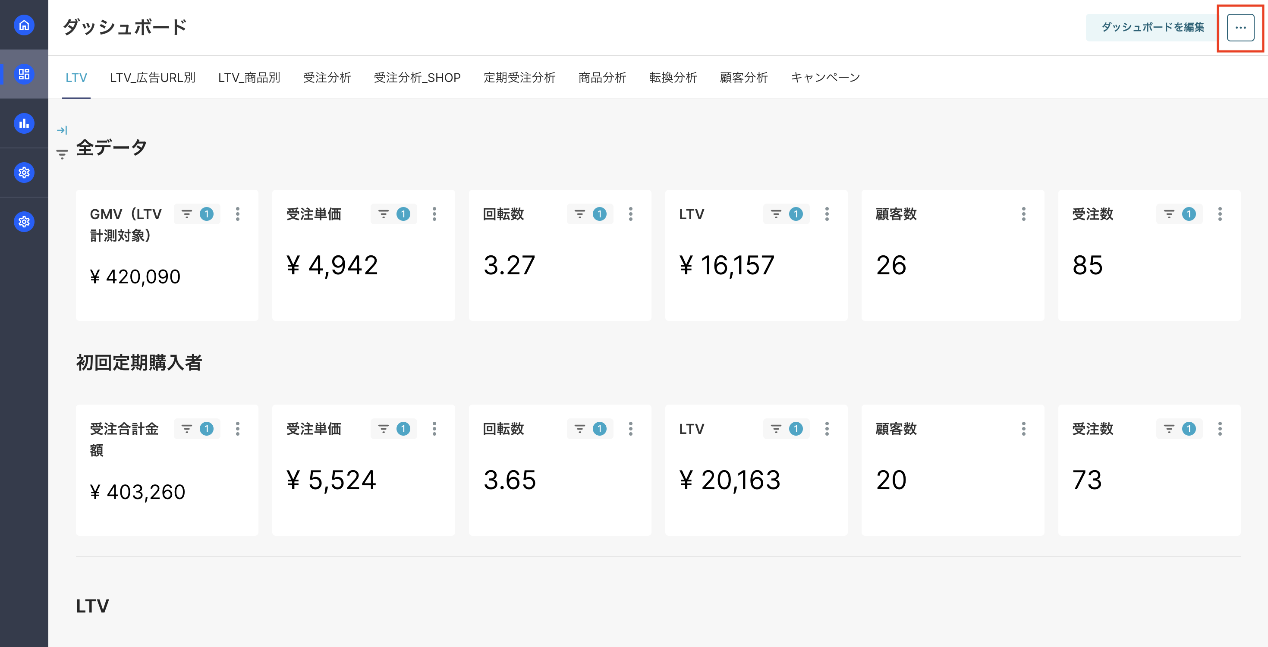1268x647 pixels.
Task: Open kebab menu on 受注数 73 card
Action: (x=1220, y=429)
